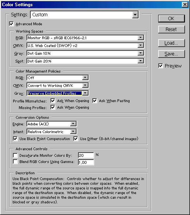This screenshot has height=215, width=190.
Task: Open the CMYK policy Convert to Working dropdown
Action: [x=58, y=85]
